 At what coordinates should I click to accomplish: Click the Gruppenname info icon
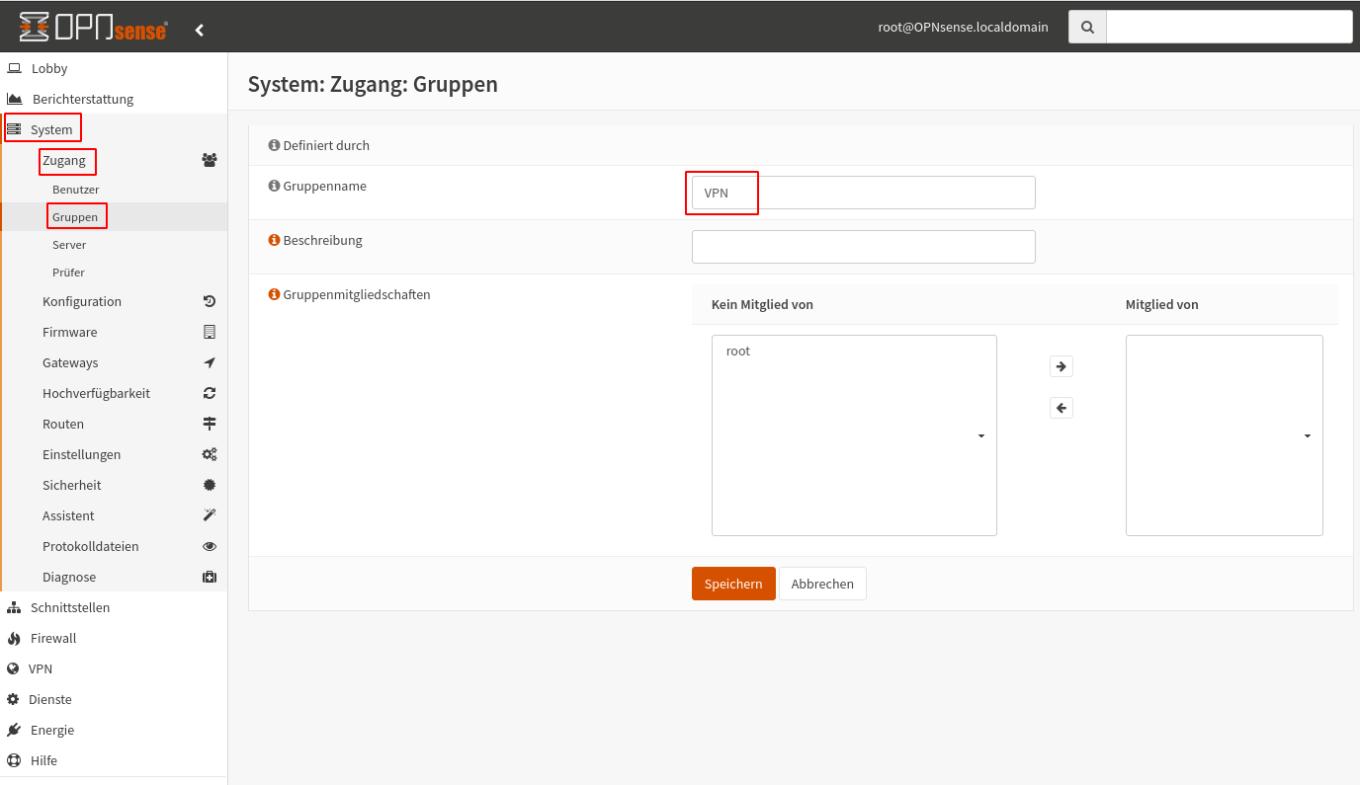coord(274,186)
